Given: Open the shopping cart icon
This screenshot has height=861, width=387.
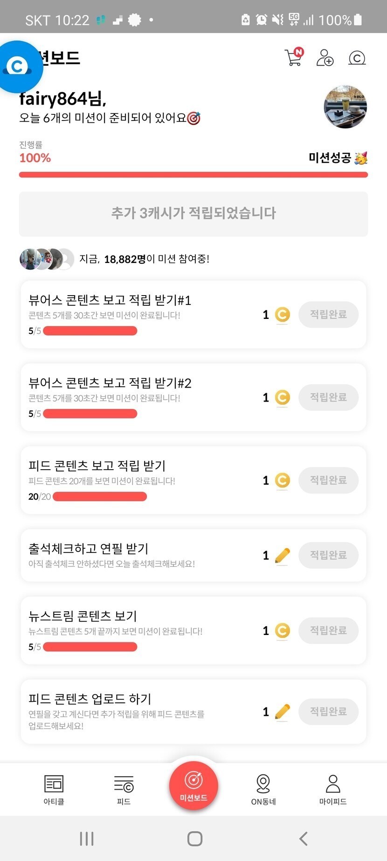Looking at the screenshot, I should 294,57.
